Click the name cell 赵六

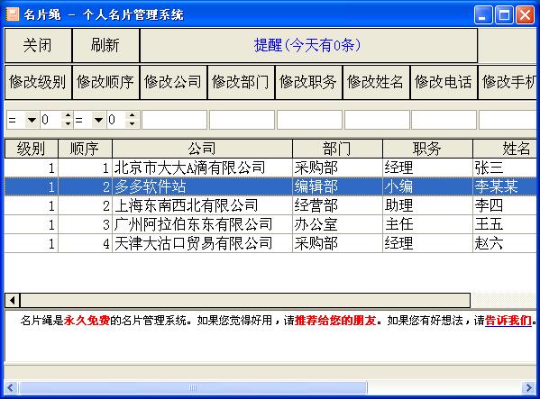505,243
